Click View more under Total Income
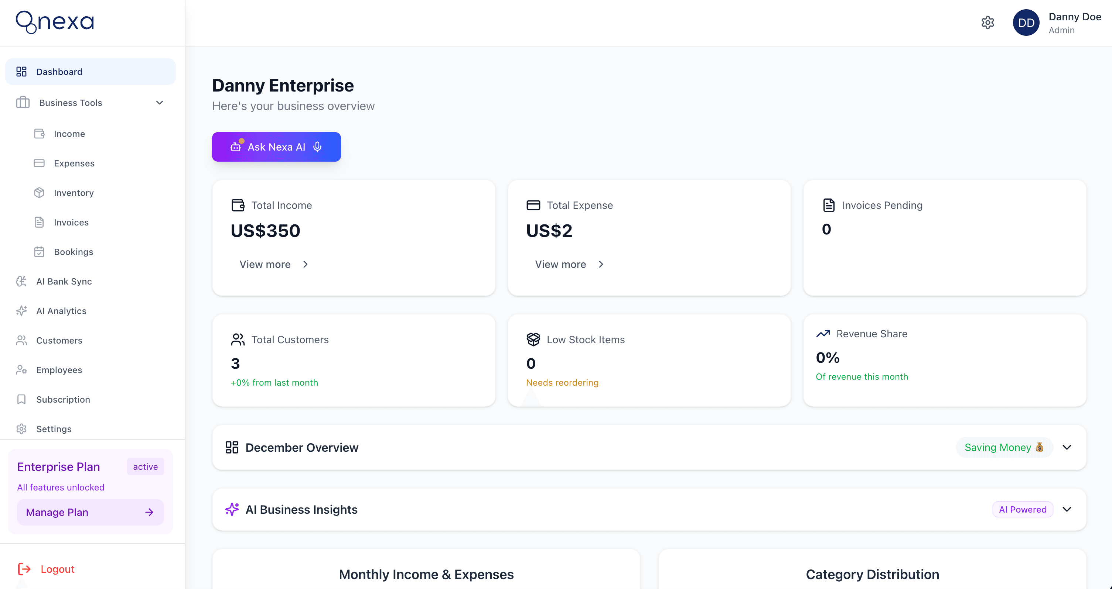The image size is (1112, 589). click(266, 264)
